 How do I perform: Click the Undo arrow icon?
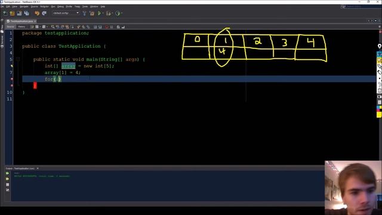[x=37, y=13]
